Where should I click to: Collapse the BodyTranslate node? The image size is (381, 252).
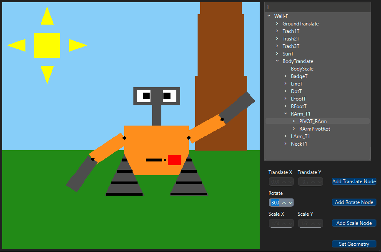click(x=277, y=61)
